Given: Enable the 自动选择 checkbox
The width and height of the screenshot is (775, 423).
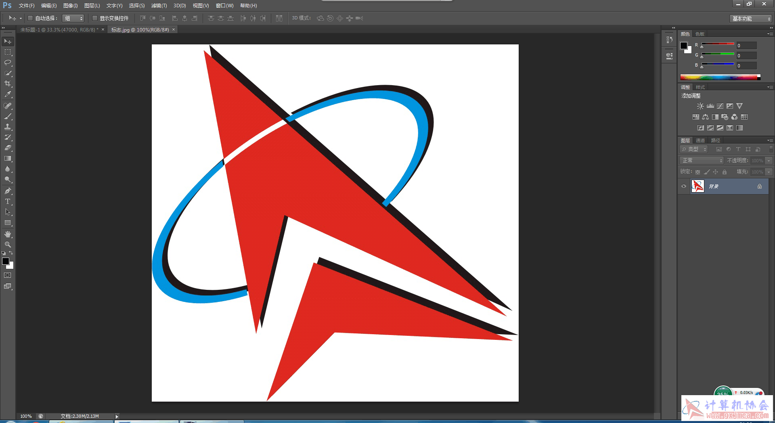Looking at the screenshot, I should (30, 18).
